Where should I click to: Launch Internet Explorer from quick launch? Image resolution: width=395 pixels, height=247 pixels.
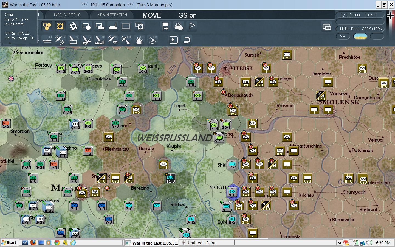[x=73, y=243]
